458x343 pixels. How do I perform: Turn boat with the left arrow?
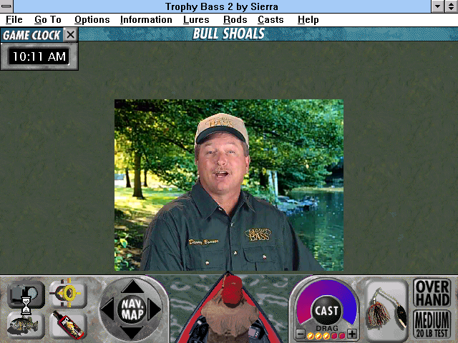107,309
